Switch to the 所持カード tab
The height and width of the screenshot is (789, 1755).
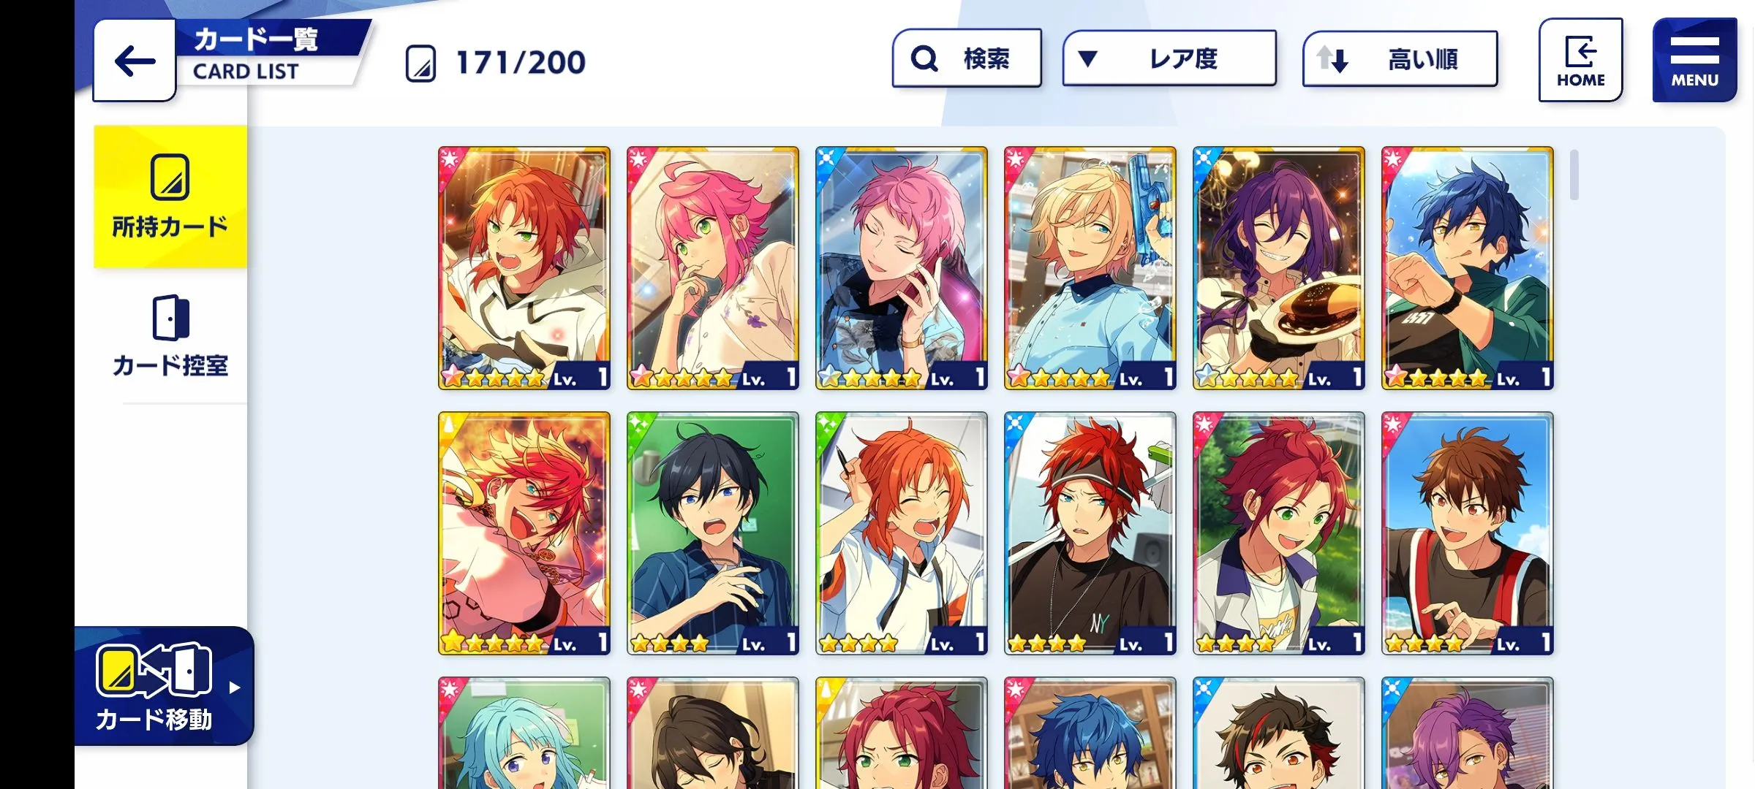click(170, 197)
